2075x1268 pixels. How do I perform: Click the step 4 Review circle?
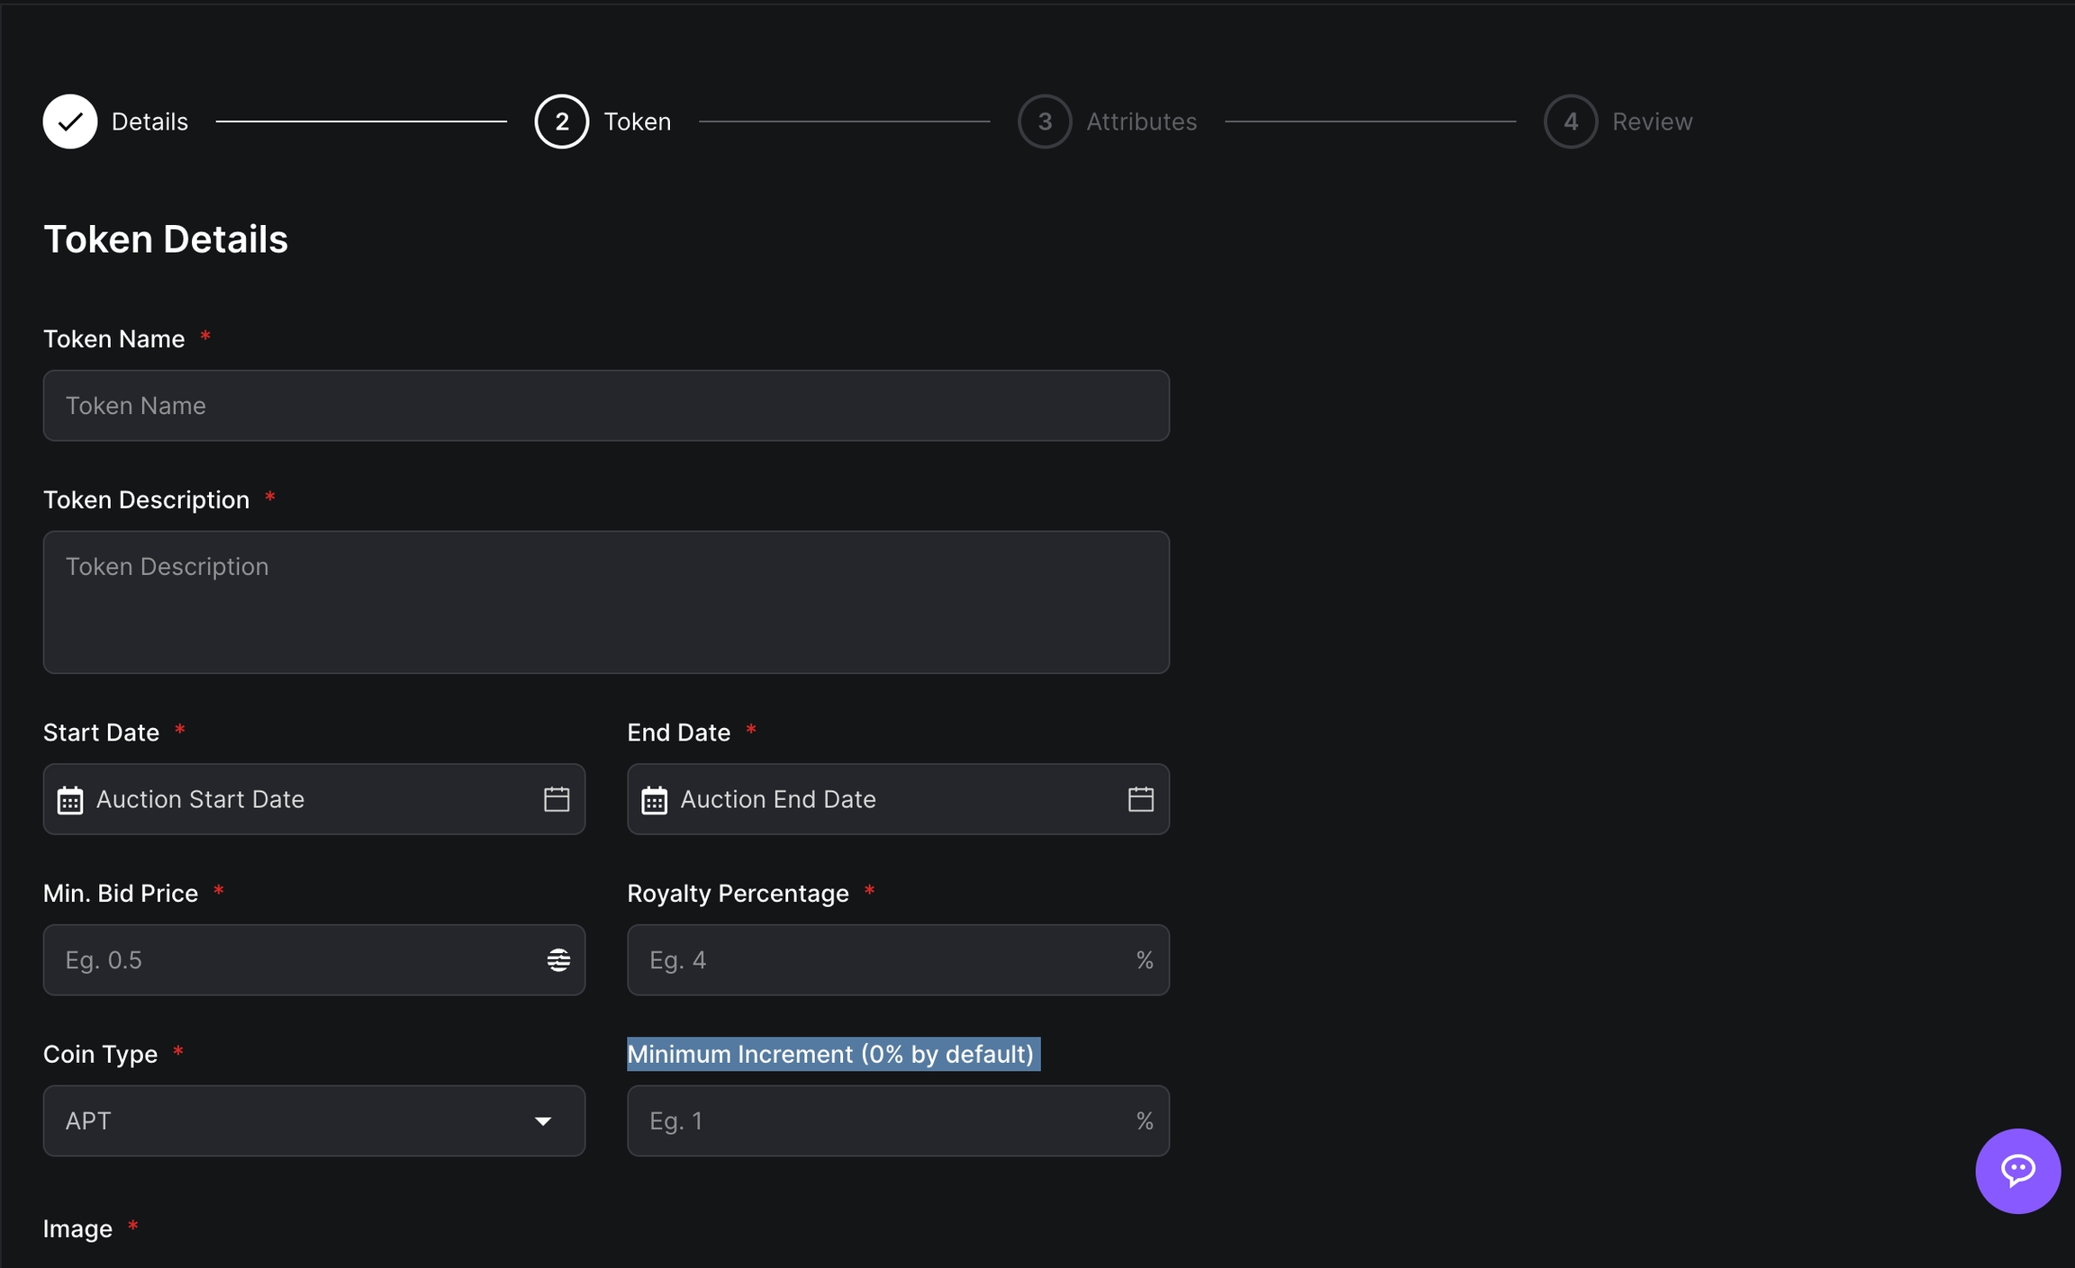click(x=1571, y=121)
